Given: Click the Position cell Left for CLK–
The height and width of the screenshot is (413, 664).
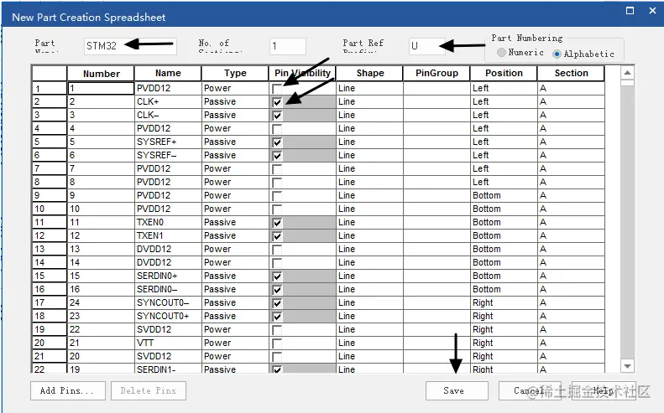Looking at the screenshot, I should [504, 116].
